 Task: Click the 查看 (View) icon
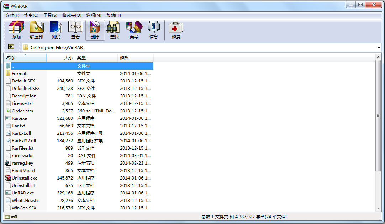[x=75, y=30]
